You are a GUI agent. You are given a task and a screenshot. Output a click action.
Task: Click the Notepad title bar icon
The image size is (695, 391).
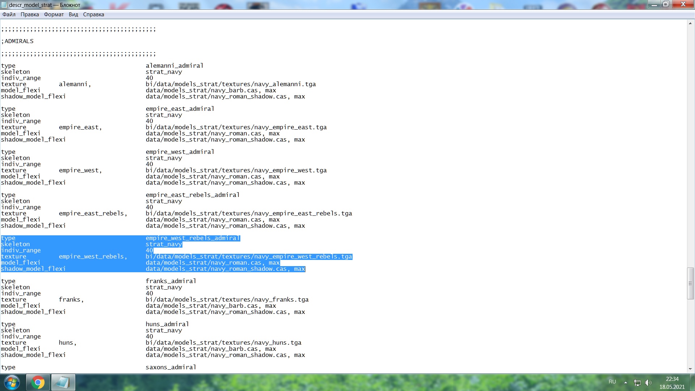pyautogui.click(x=4, y=5)
